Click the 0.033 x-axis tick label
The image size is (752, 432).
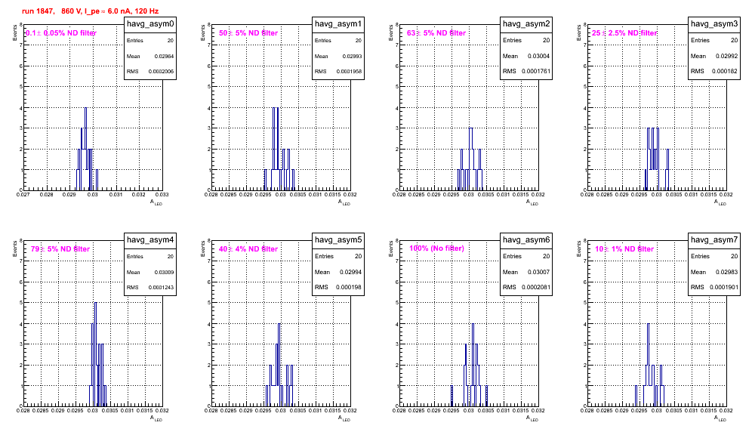pos(162,195)
